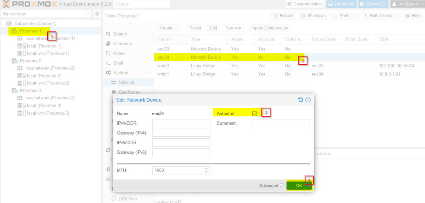Click local (Proxmox-2) storage icon
The width and height of the screenshot is (425, 203).
pyautogui.click(x=22, y=76)
